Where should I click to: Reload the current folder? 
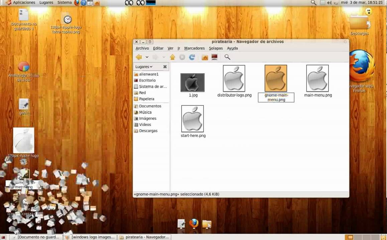[192, 57]
